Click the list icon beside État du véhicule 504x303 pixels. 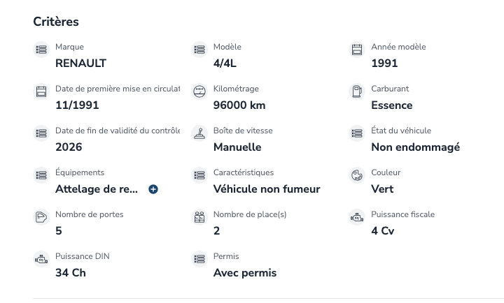pos(357,133)
